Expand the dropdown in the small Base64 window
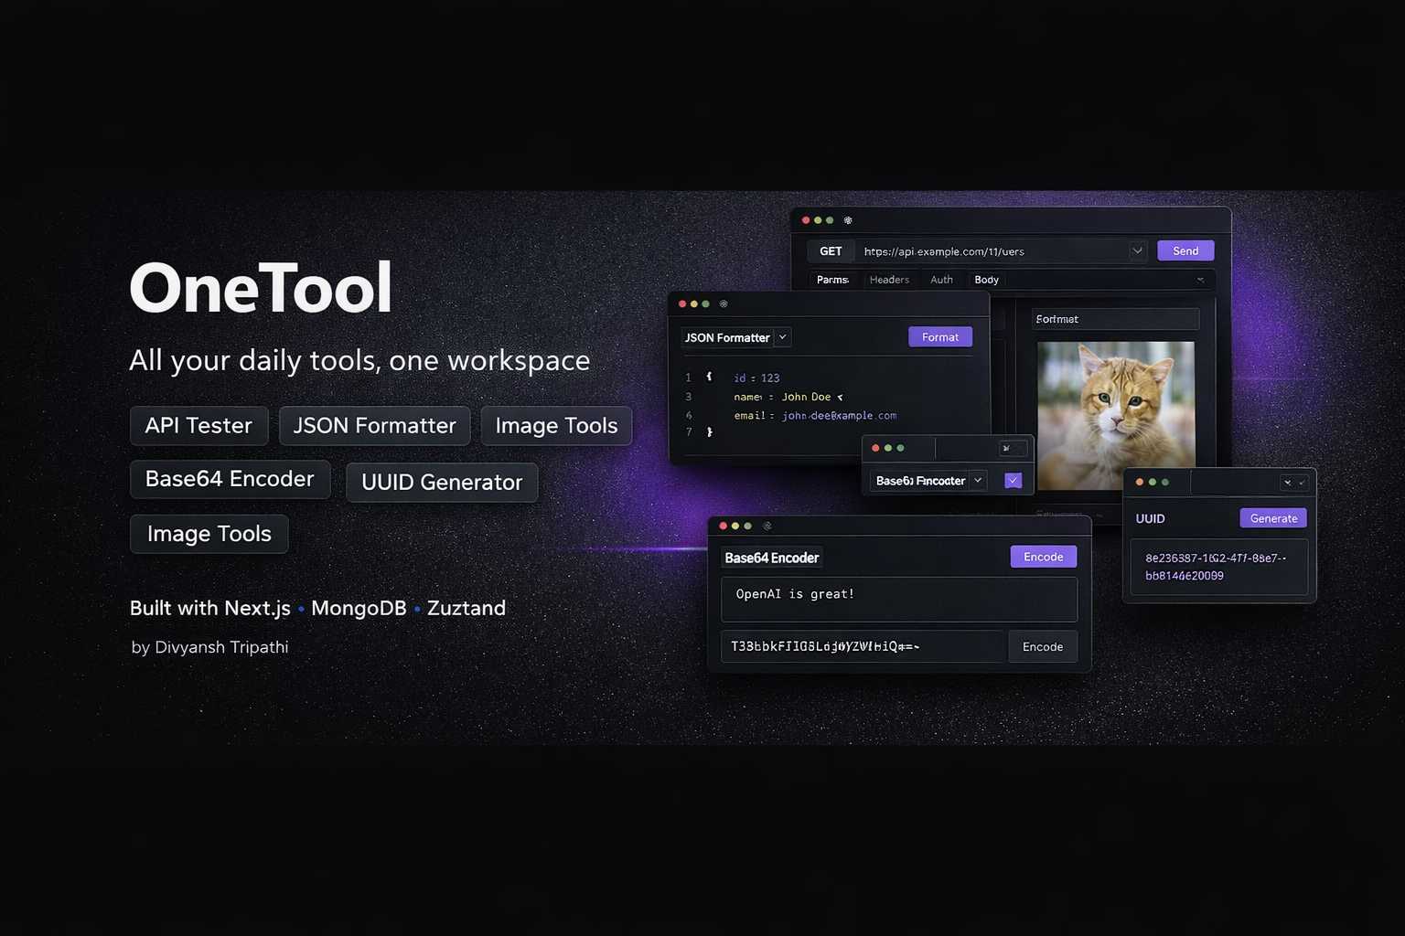This screenshot has width=1405, height=936. pyautogui.click(x=977, y=481)
